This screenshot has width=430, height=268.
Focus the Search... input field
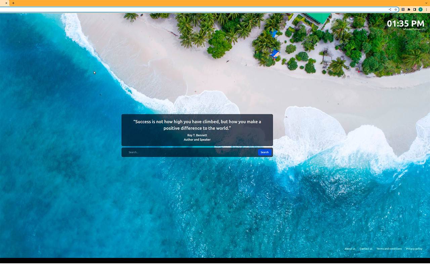tap(191, 152)
